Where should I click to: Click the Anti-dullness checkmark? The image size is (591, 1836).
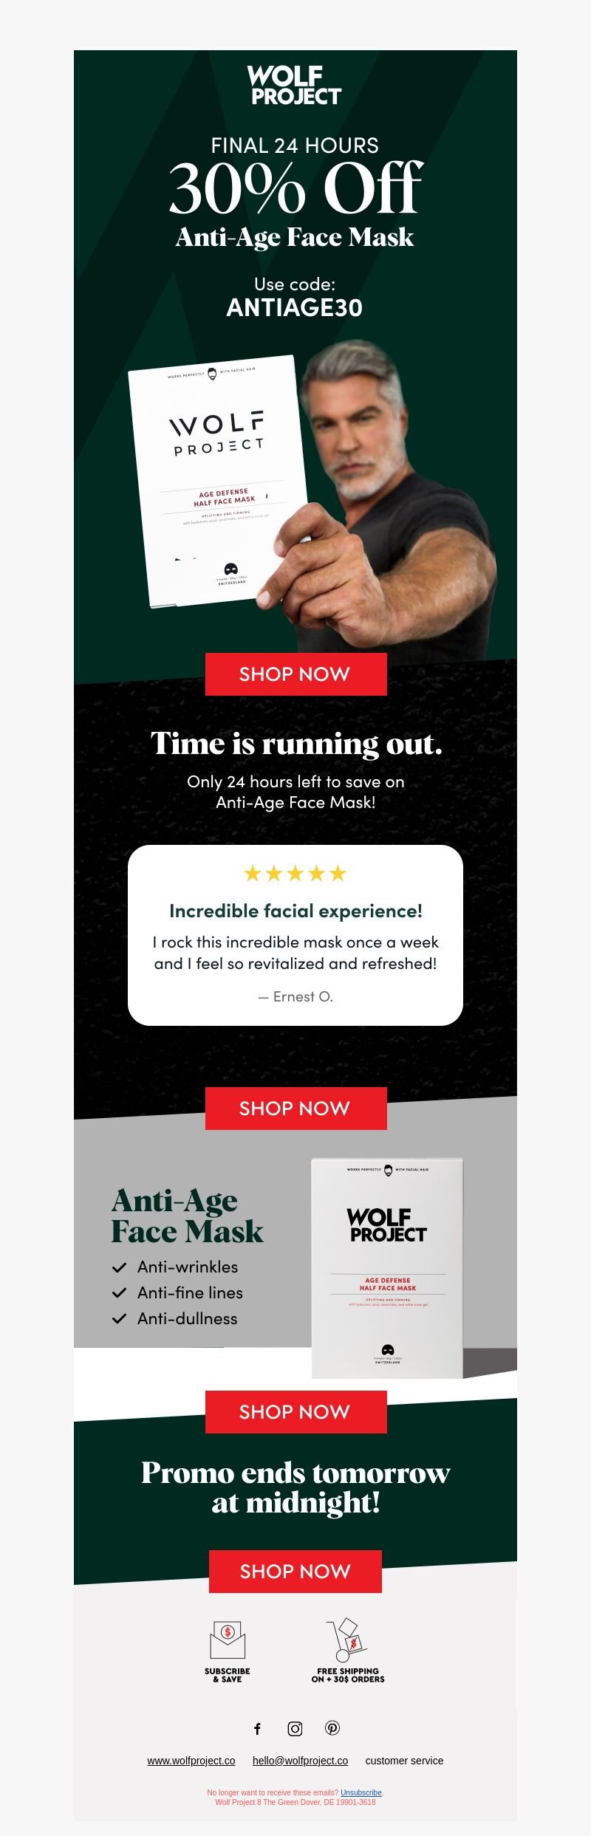pos(119,1319)
